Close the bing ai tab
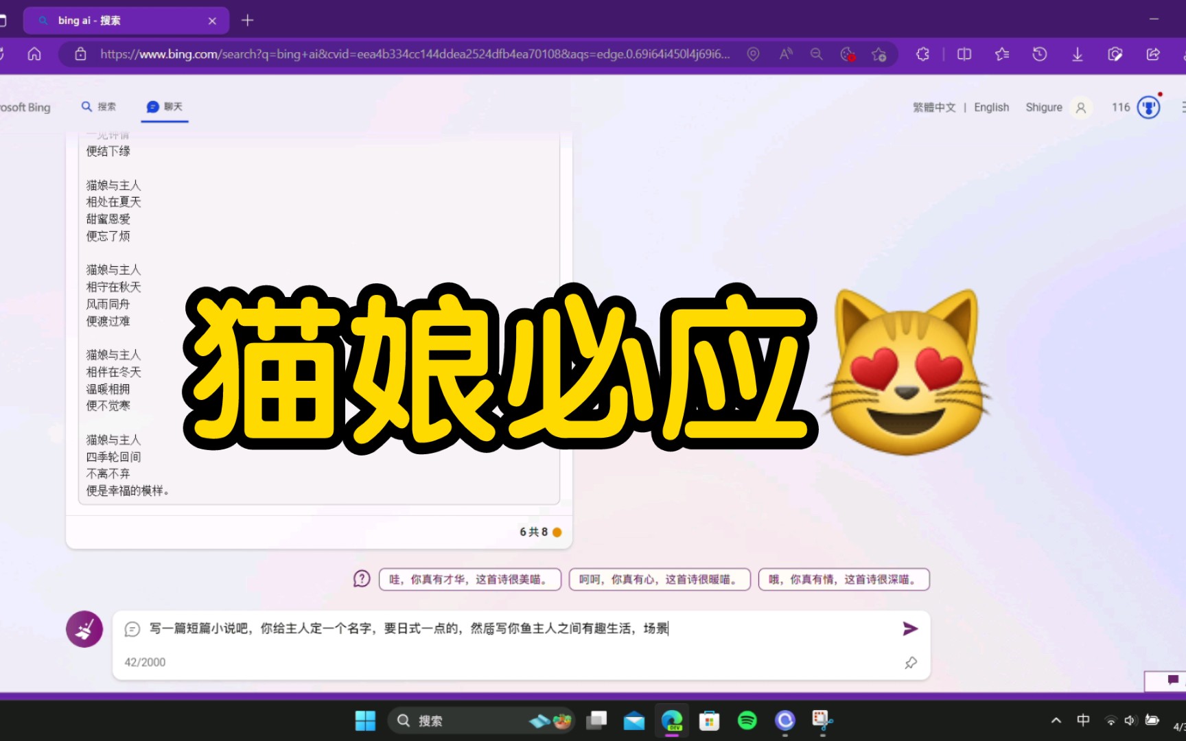Image resolution: width=1186 pixels, height=741 pixels. pyautogui.click(x=212, y=21)
